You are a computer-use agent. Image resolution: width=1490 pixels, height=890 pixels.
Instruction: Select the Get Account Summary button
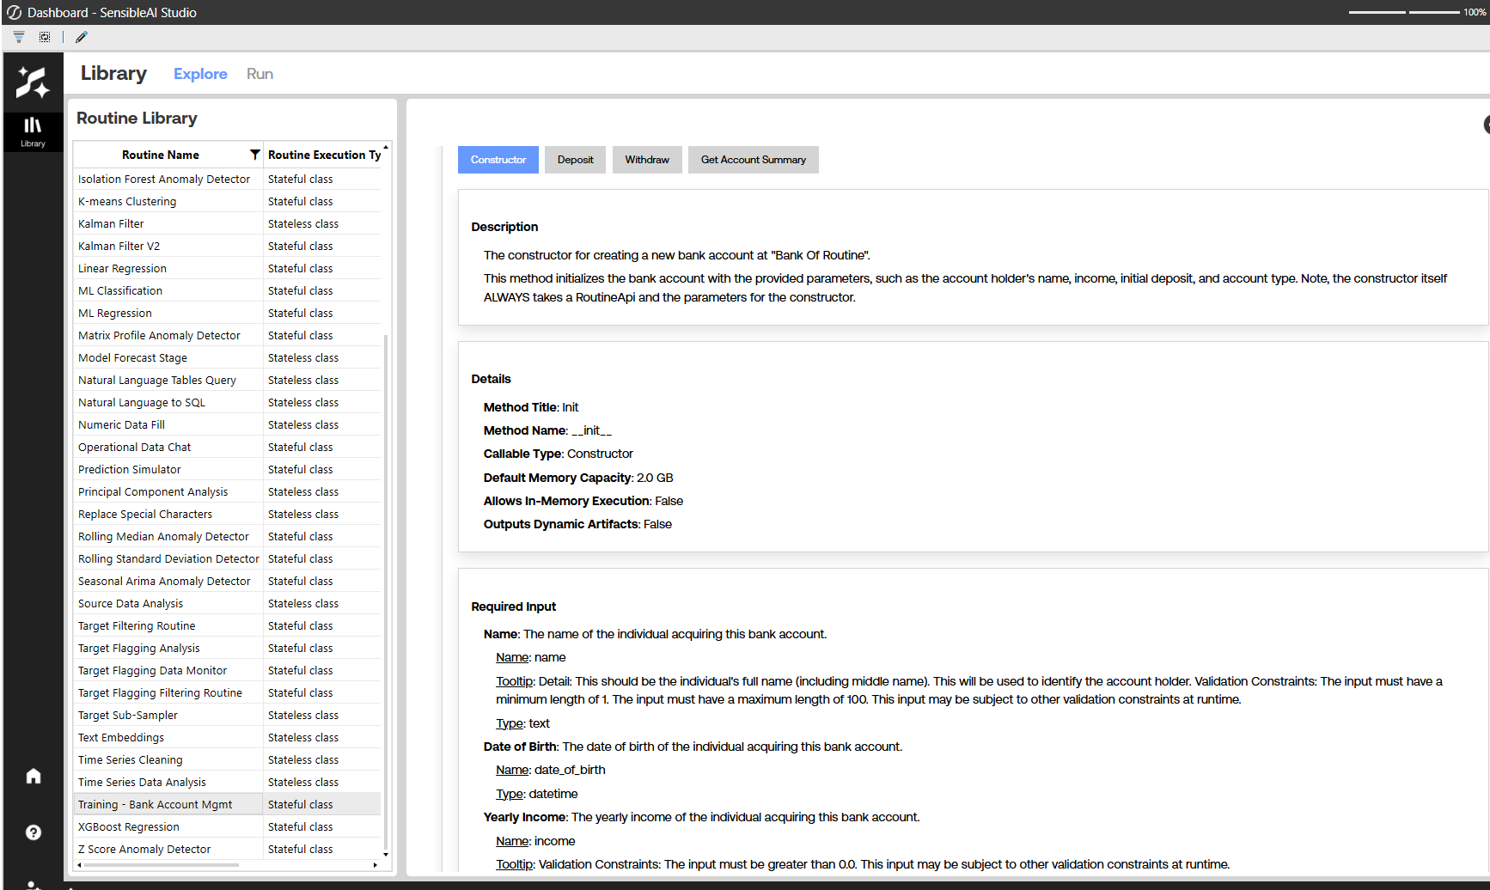[753, 160]
